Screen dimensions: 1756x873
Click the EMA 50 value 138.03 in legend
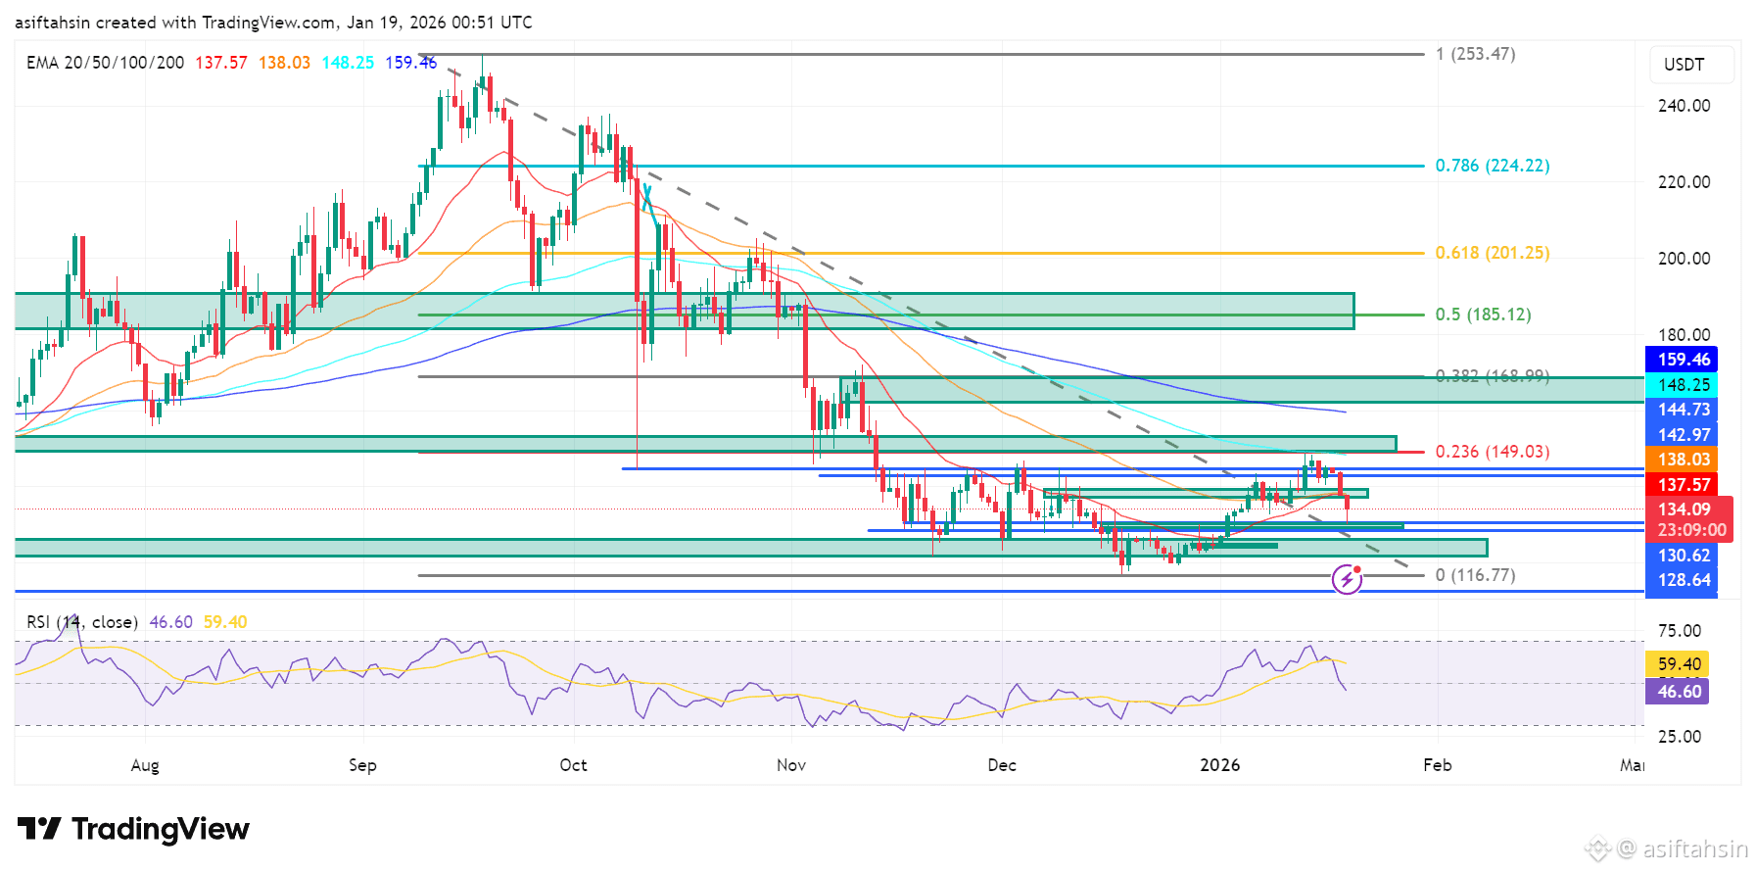[284, 63]
